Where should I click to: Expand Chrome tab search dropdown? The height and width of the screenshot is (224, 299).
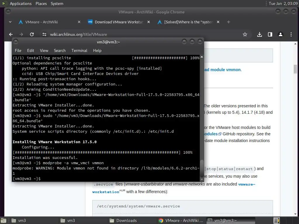[10, 22]
